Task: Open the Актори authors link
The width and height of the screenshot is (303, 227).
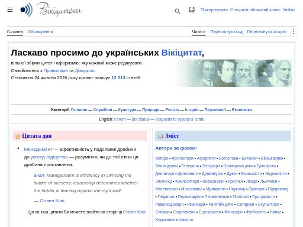Action: (x=162, y=158)
